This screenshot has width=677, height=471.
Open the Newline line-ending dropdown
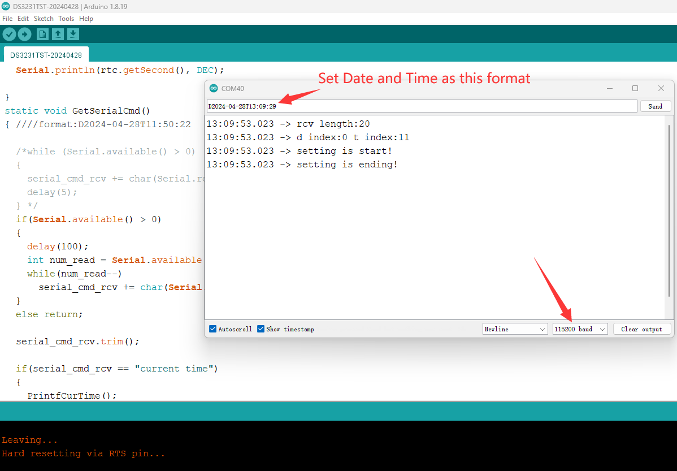pos(515,329)
